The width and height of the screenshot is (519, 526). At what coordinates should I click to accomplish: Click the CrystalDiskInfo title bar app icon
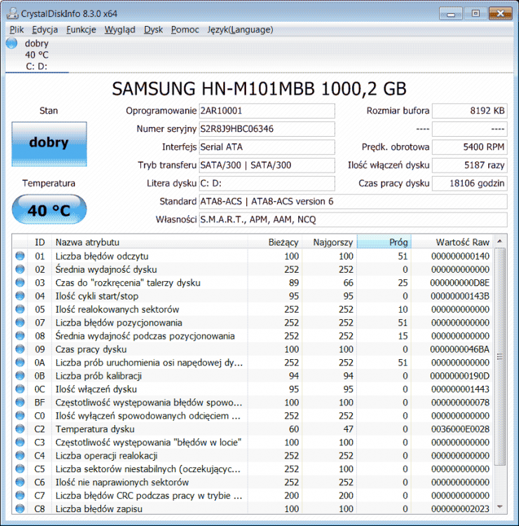[x=13, y=13]
